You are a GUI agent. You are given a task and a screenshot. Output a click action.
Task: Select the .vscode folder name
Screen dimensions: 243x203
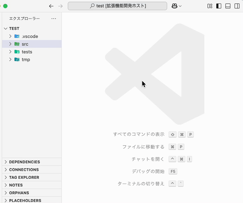pos(30,37)
